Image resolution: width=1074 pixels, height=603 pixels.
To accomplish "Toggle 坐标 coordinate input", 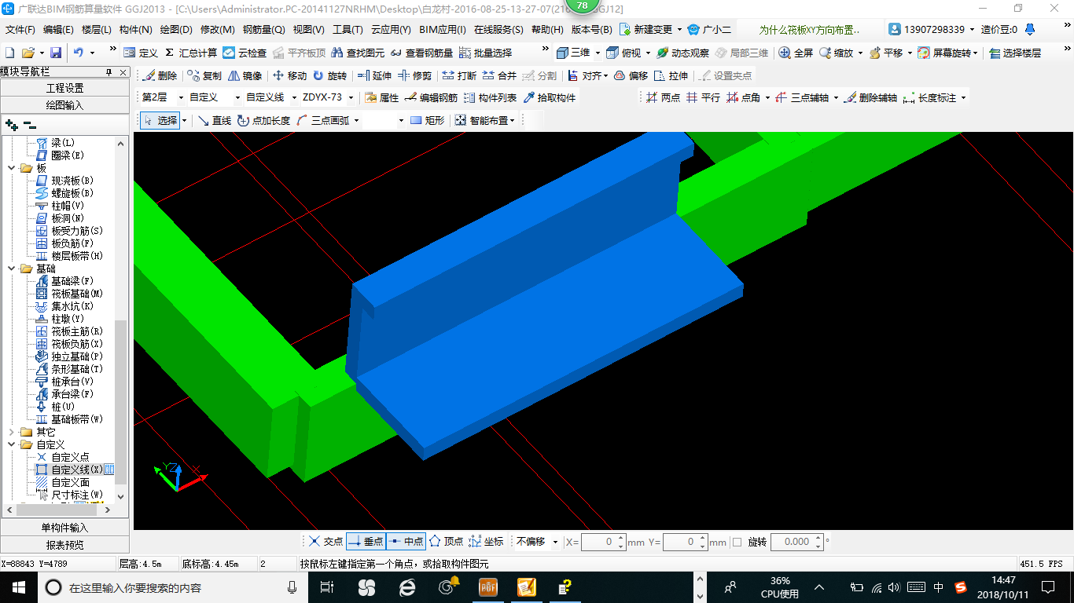I will 486,542.
